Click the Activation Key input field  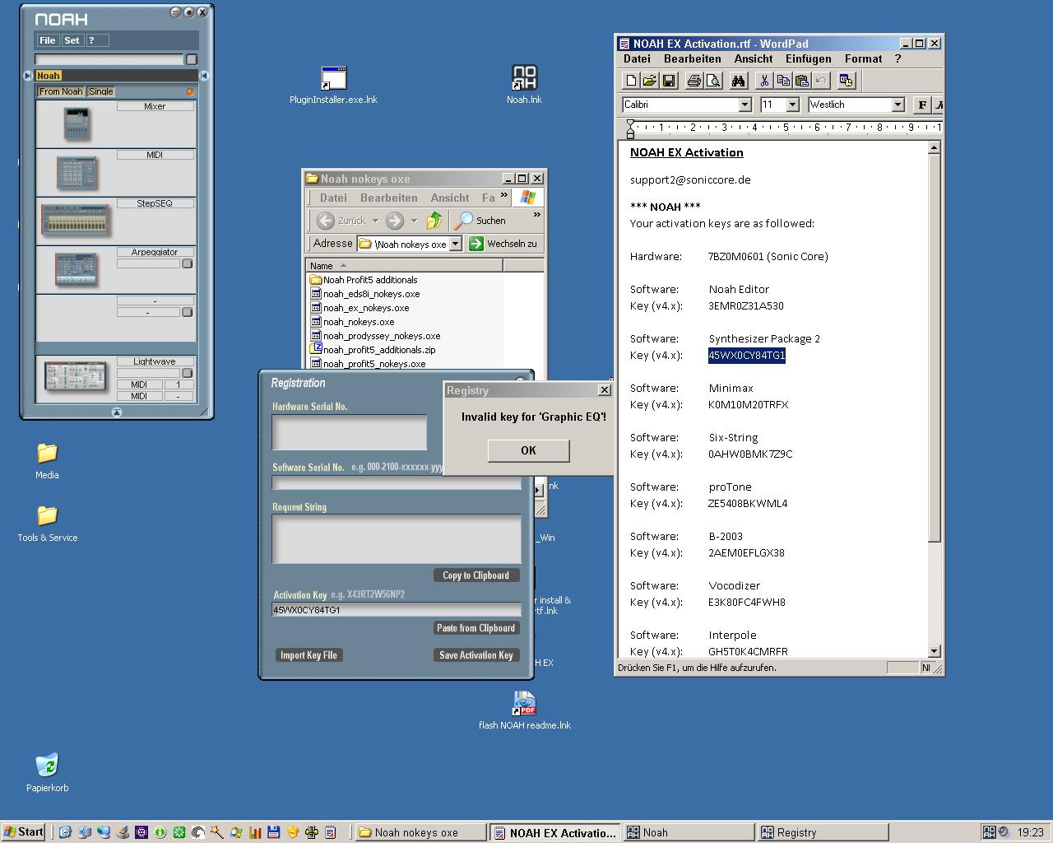(x=397, y=610)
